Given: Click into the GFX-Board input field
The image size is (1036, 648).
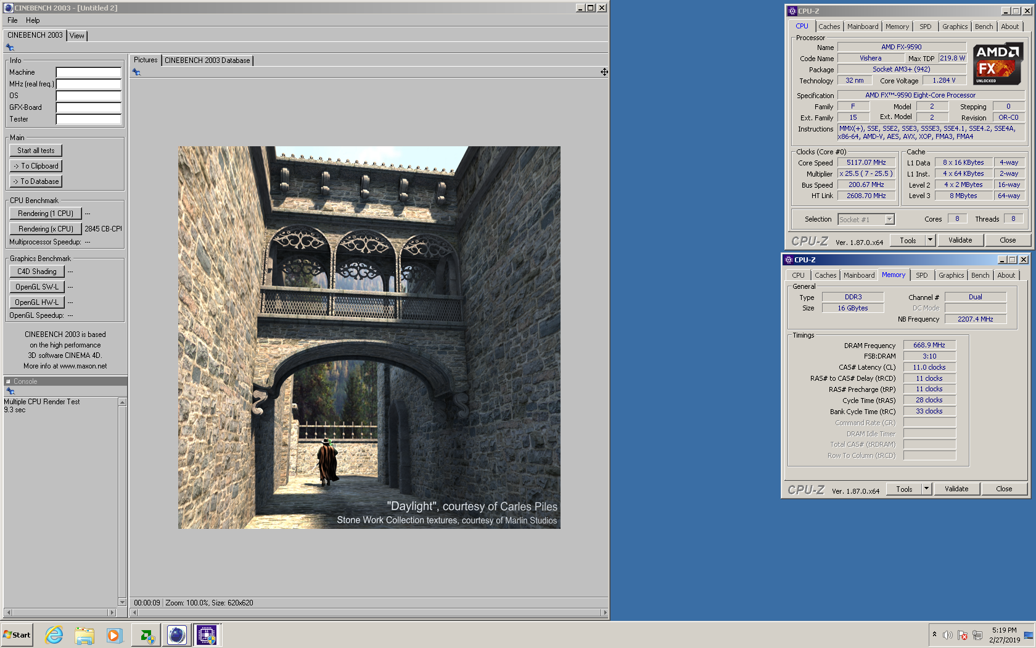Looking at the screenshot, I should 88,107.
